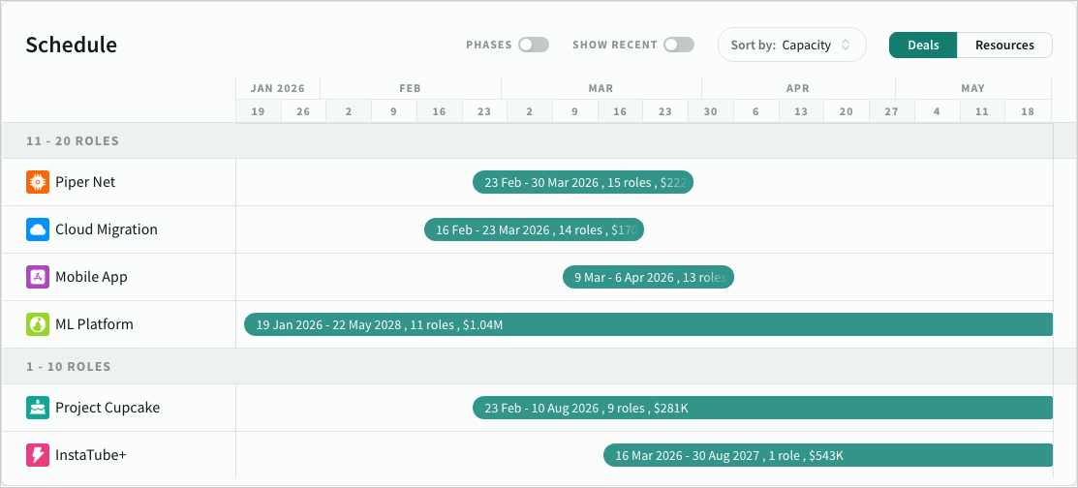
Task: Click the green ML Platform icon
Action: tap(38, 324)
